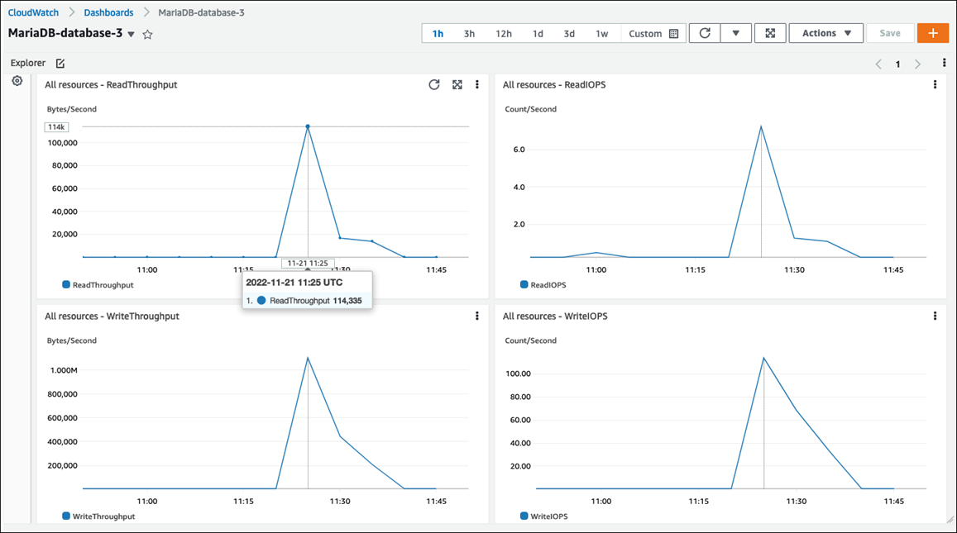
Task: Refresh the ReadThroughput widget
Action: click(x=433, y=84)
